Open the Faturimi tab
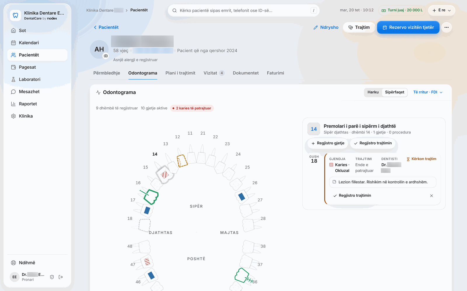The width and height of the screenshot is (467, 291). pyautogui.click(x=276, y=73)
